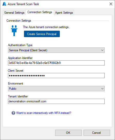Click into the Client Secret field
The width and height of the screenshot is (115, 140).
coord(56,76)
